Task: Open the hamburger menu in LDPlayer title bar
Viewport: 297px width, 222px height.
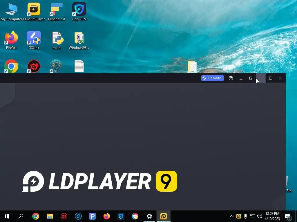Action: [x=241, y=78]
